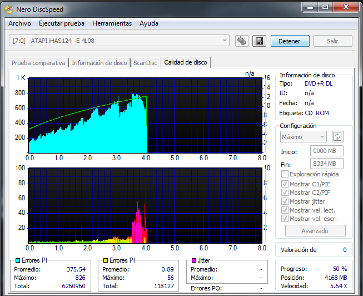Click the options wrench icon in toolbar
363x296 pixels.
pos(242,41)
